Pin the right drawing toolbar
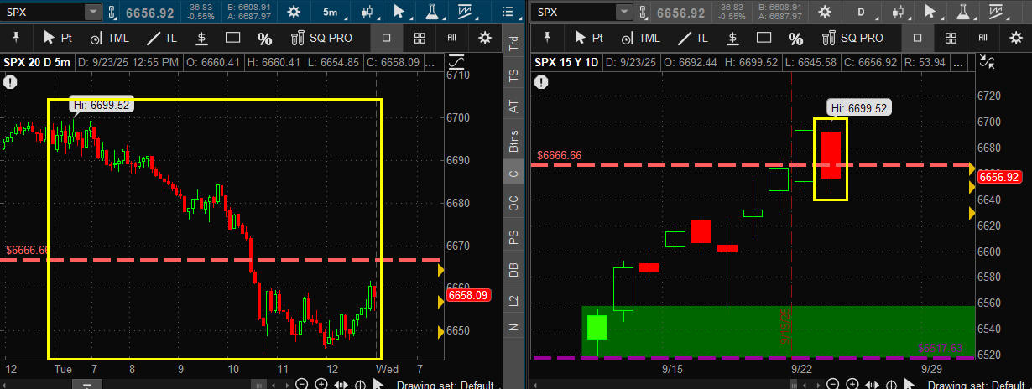 tap(547, 38)
